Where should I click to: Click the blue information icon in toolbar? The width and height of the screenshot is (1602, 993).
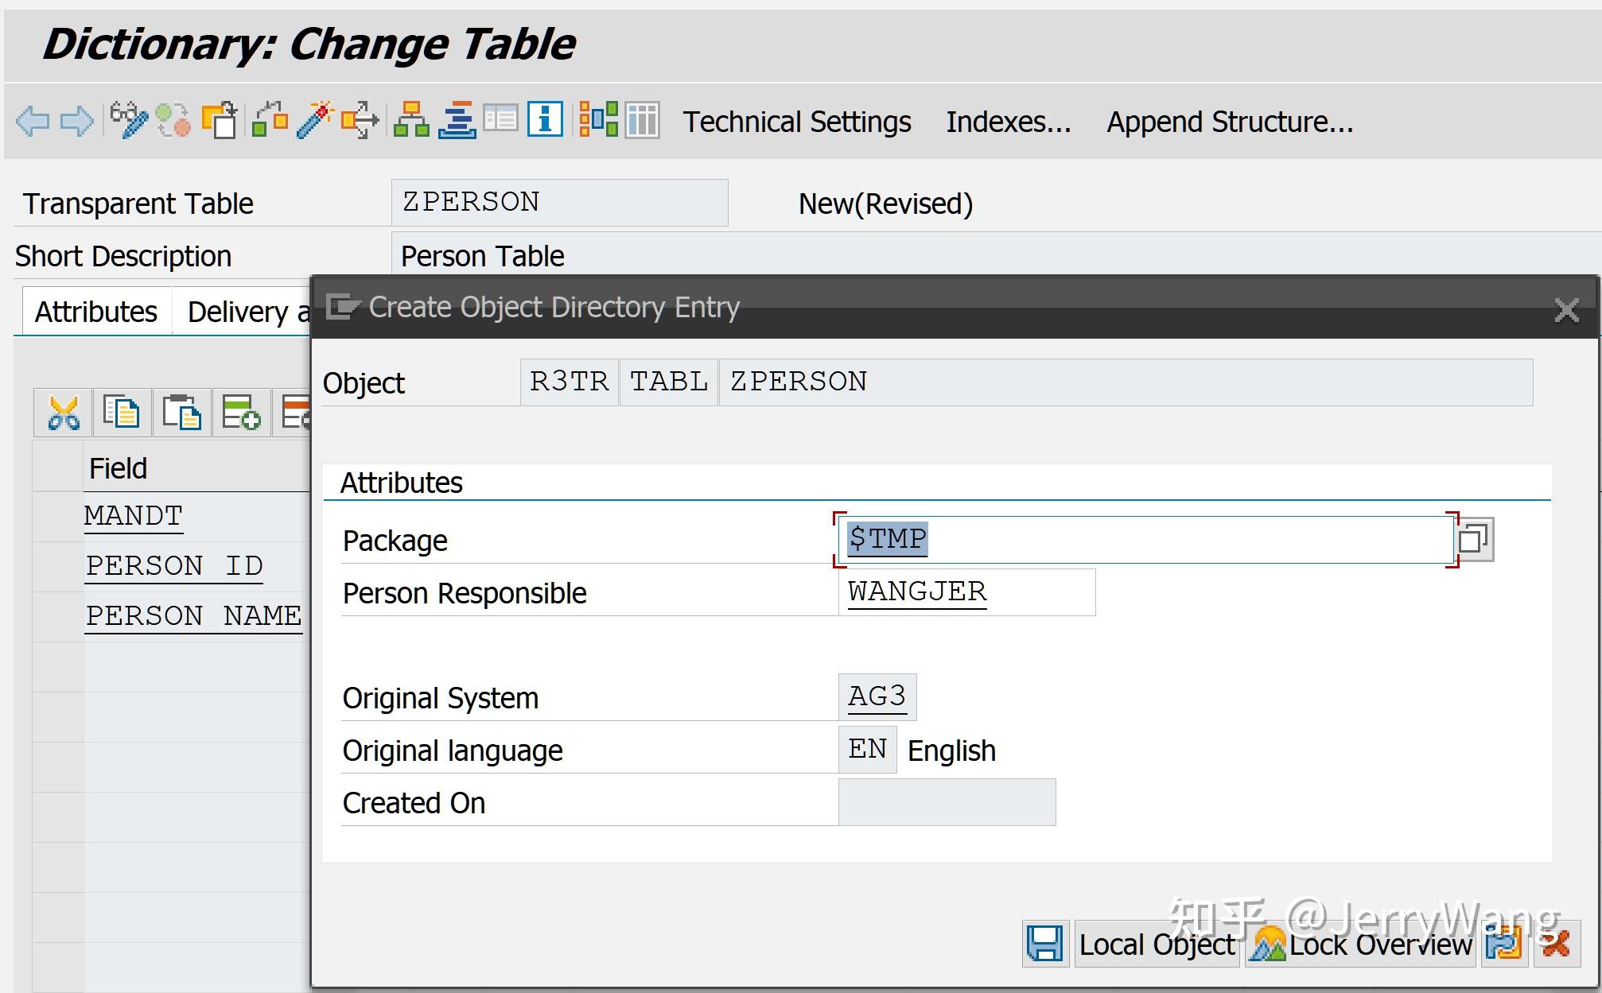pos(545,120)
